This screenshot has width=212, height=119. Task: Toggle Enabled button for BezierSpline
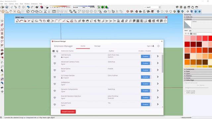click(146, 70)
